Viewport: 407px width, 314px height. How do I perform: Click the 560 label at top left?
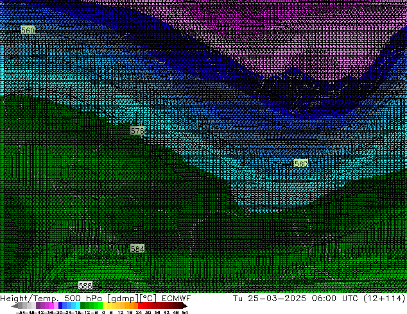(x=28, y=30)
